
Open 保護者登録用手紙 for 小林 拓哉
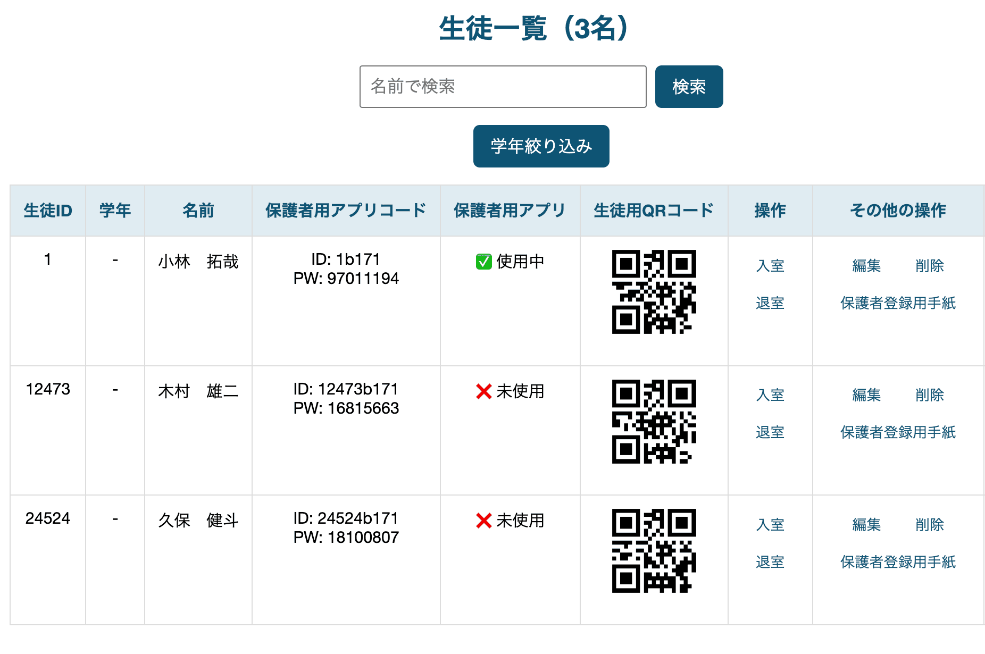[x=898, y=303]
